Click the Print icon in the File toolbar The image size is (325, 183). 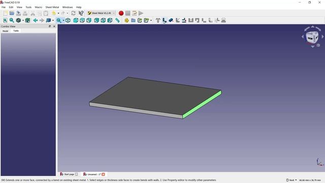[25, 13]
